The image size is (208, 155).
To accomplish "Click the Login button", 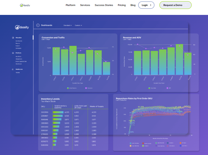I will click(146, 5).
